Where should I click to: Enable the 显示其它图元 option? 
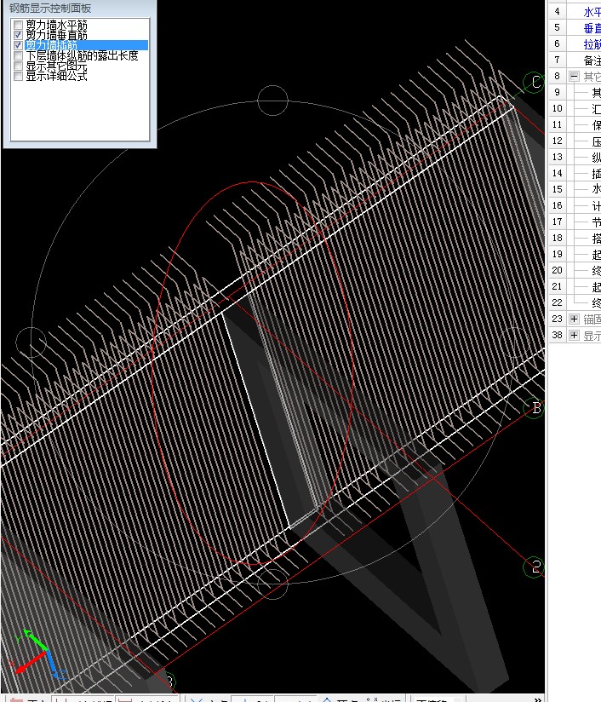(18, 66)
